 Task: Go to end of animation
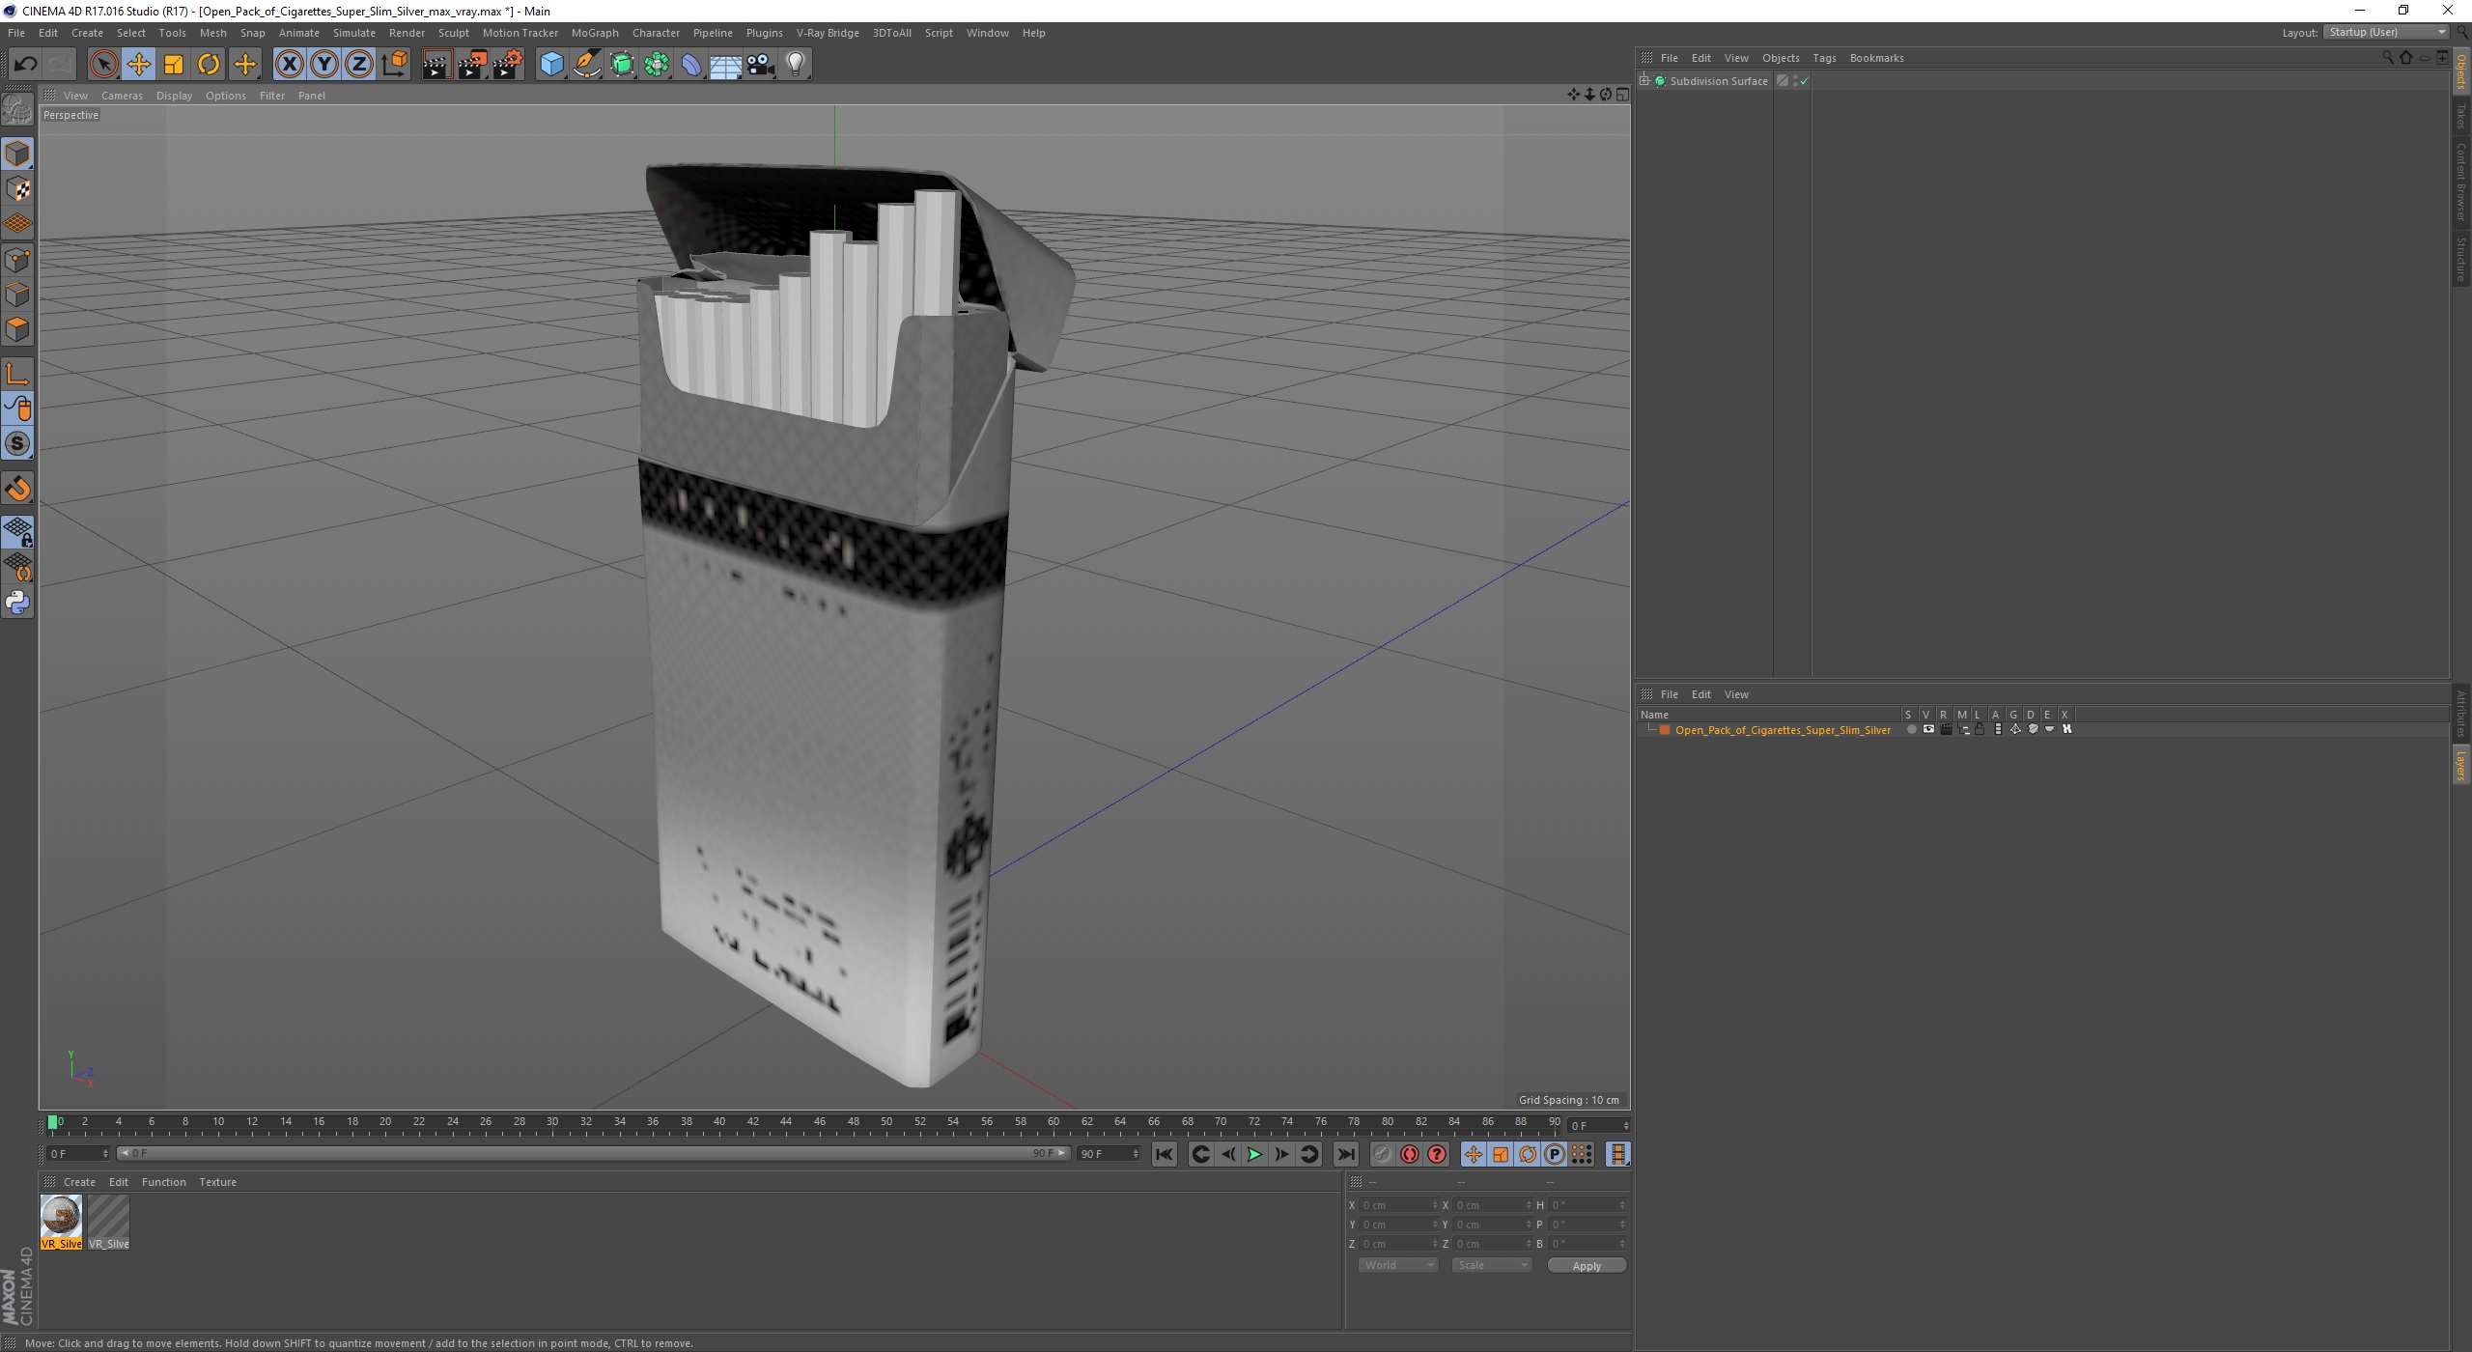point(1345,1154)
